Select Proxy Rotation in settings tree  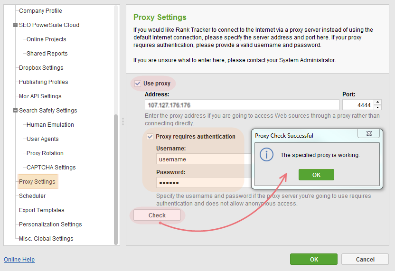45,153
